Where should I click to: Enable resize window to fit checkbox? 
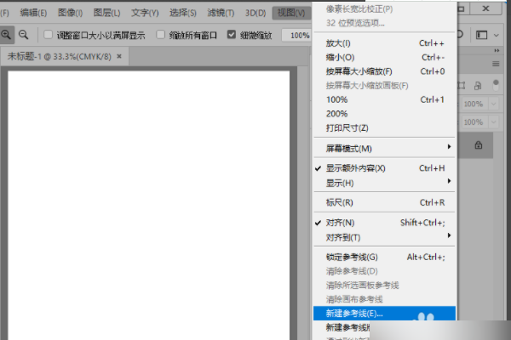[49, 35]
